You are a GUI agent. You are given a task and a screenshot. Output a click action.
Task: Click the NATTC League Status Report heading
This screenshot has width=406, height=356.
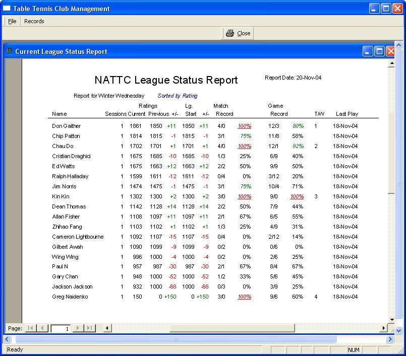point(166,80)
